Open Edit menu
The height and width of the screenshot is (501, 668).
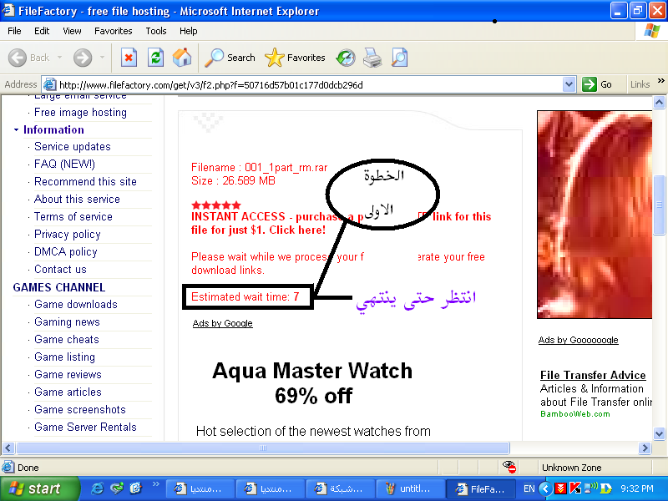coord(42,31)
